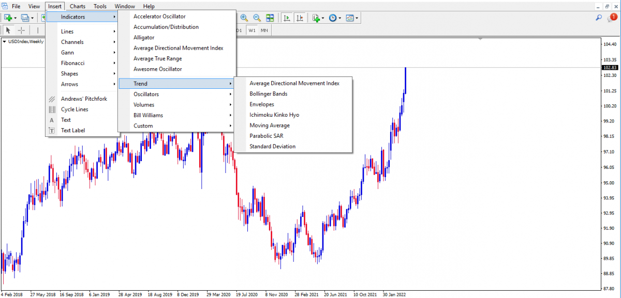Select the crosshair tool
The image size is (621, 298).
(21, 30)
